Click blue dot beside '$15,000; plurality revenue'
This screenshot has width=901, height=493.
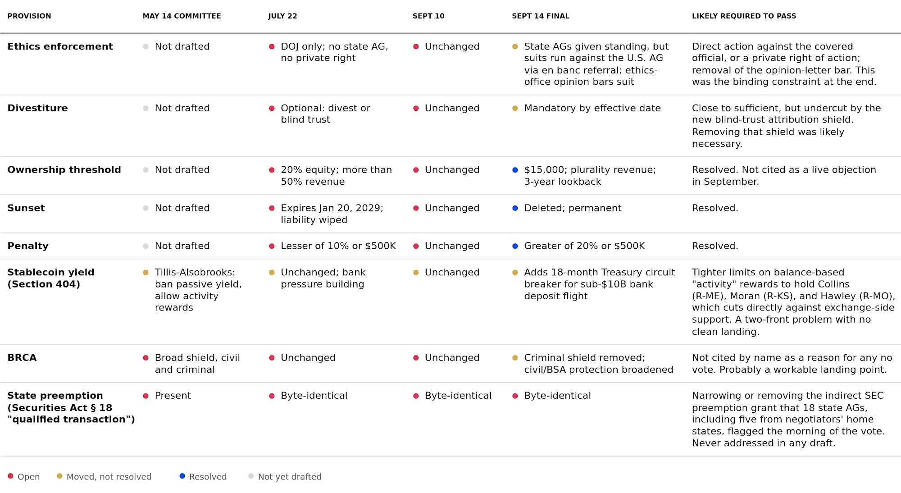(x=515, y=170)
